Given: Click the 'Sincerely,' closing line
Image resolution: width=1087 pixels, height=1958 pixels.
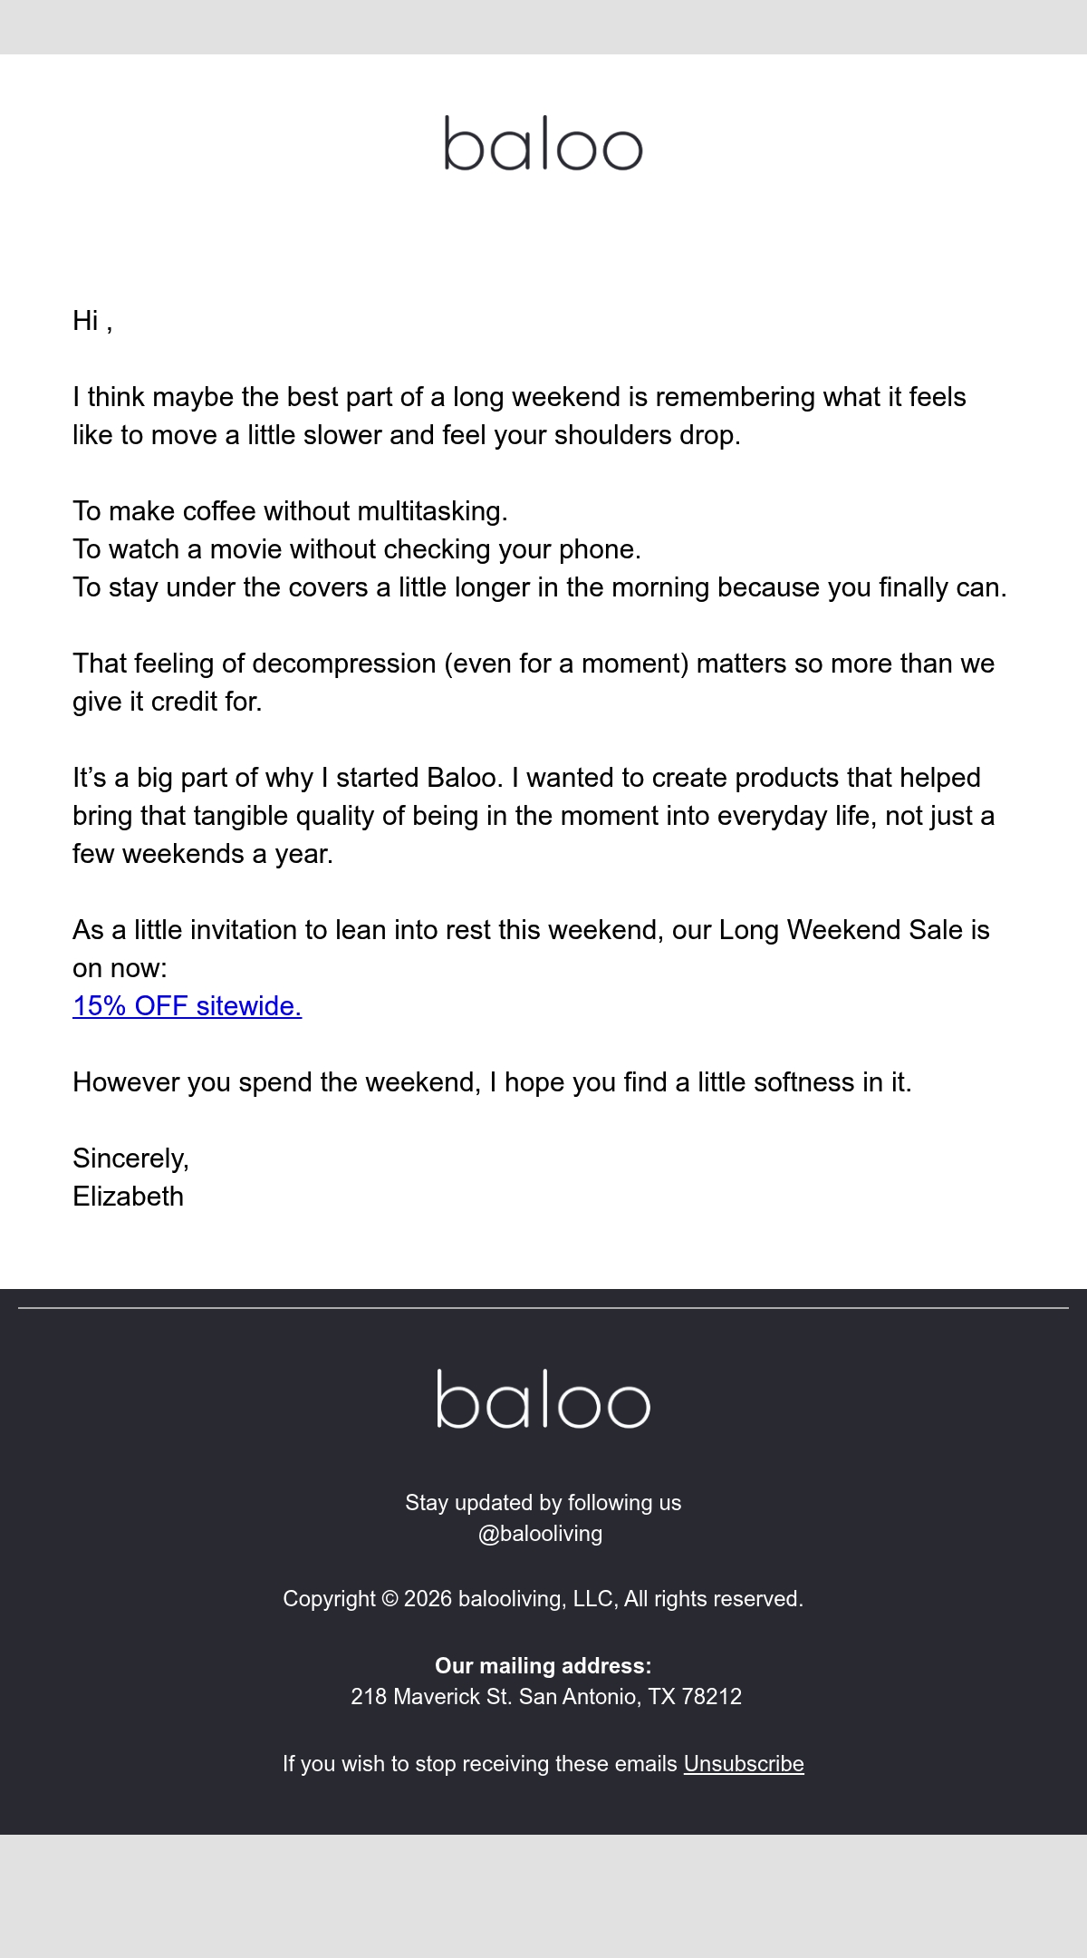Looking at the screenshot, I should (x=130, y=1158).
